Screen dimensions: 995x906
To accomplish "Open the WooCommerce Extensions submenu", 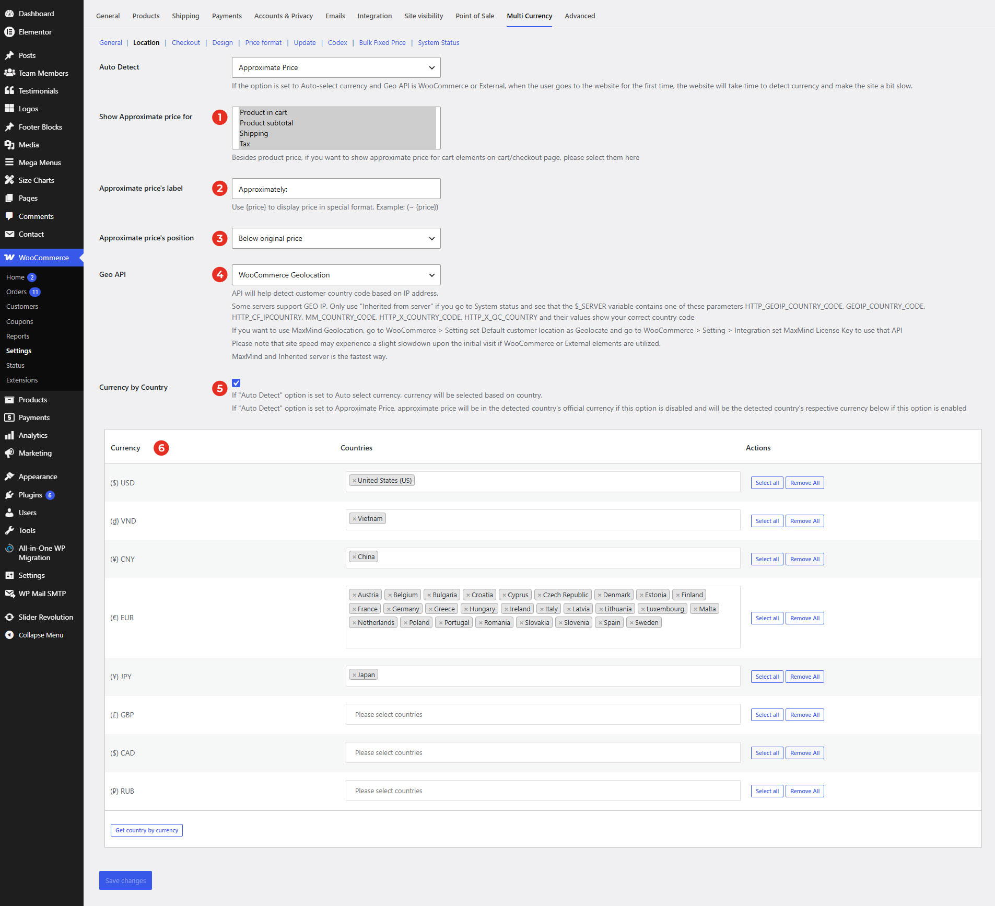I will [x=22, y=380].
